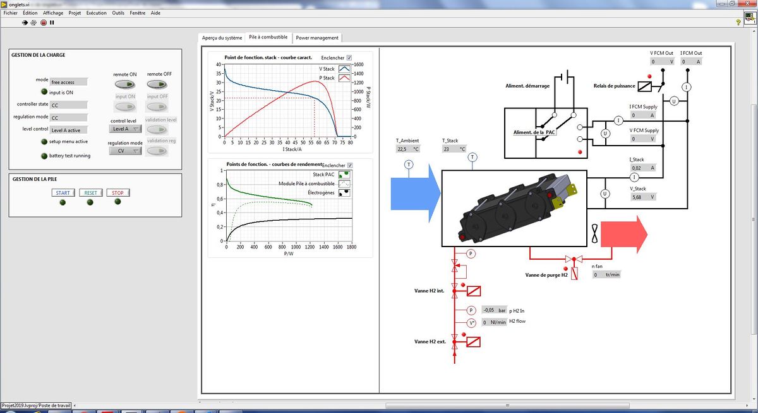Uncheck Enclencher on efficiency curves chart
This screenshot has width=758, height=413.
350,165
